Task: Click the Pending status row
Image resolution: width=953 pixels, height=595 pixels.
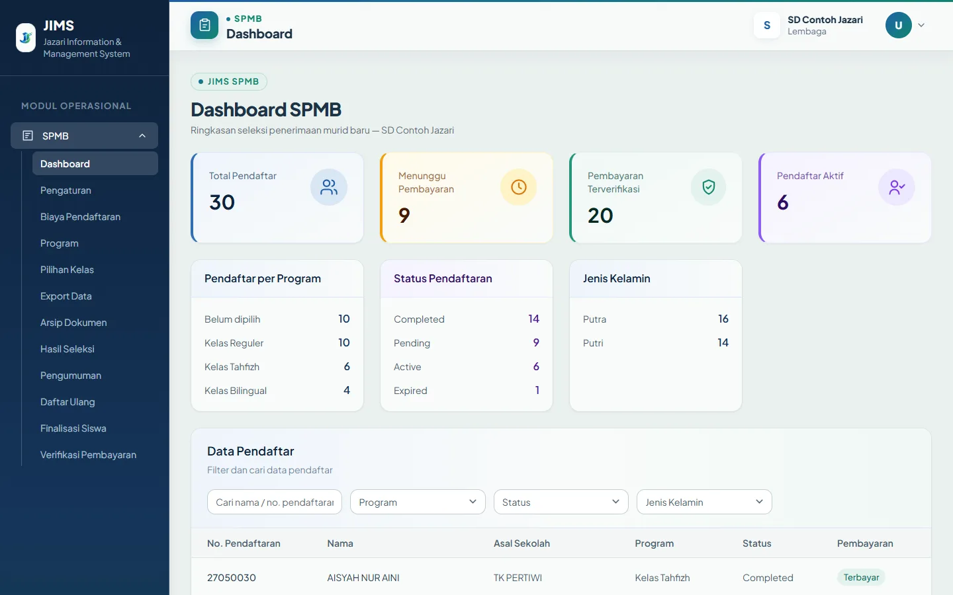Action: (x=467, y=342)
